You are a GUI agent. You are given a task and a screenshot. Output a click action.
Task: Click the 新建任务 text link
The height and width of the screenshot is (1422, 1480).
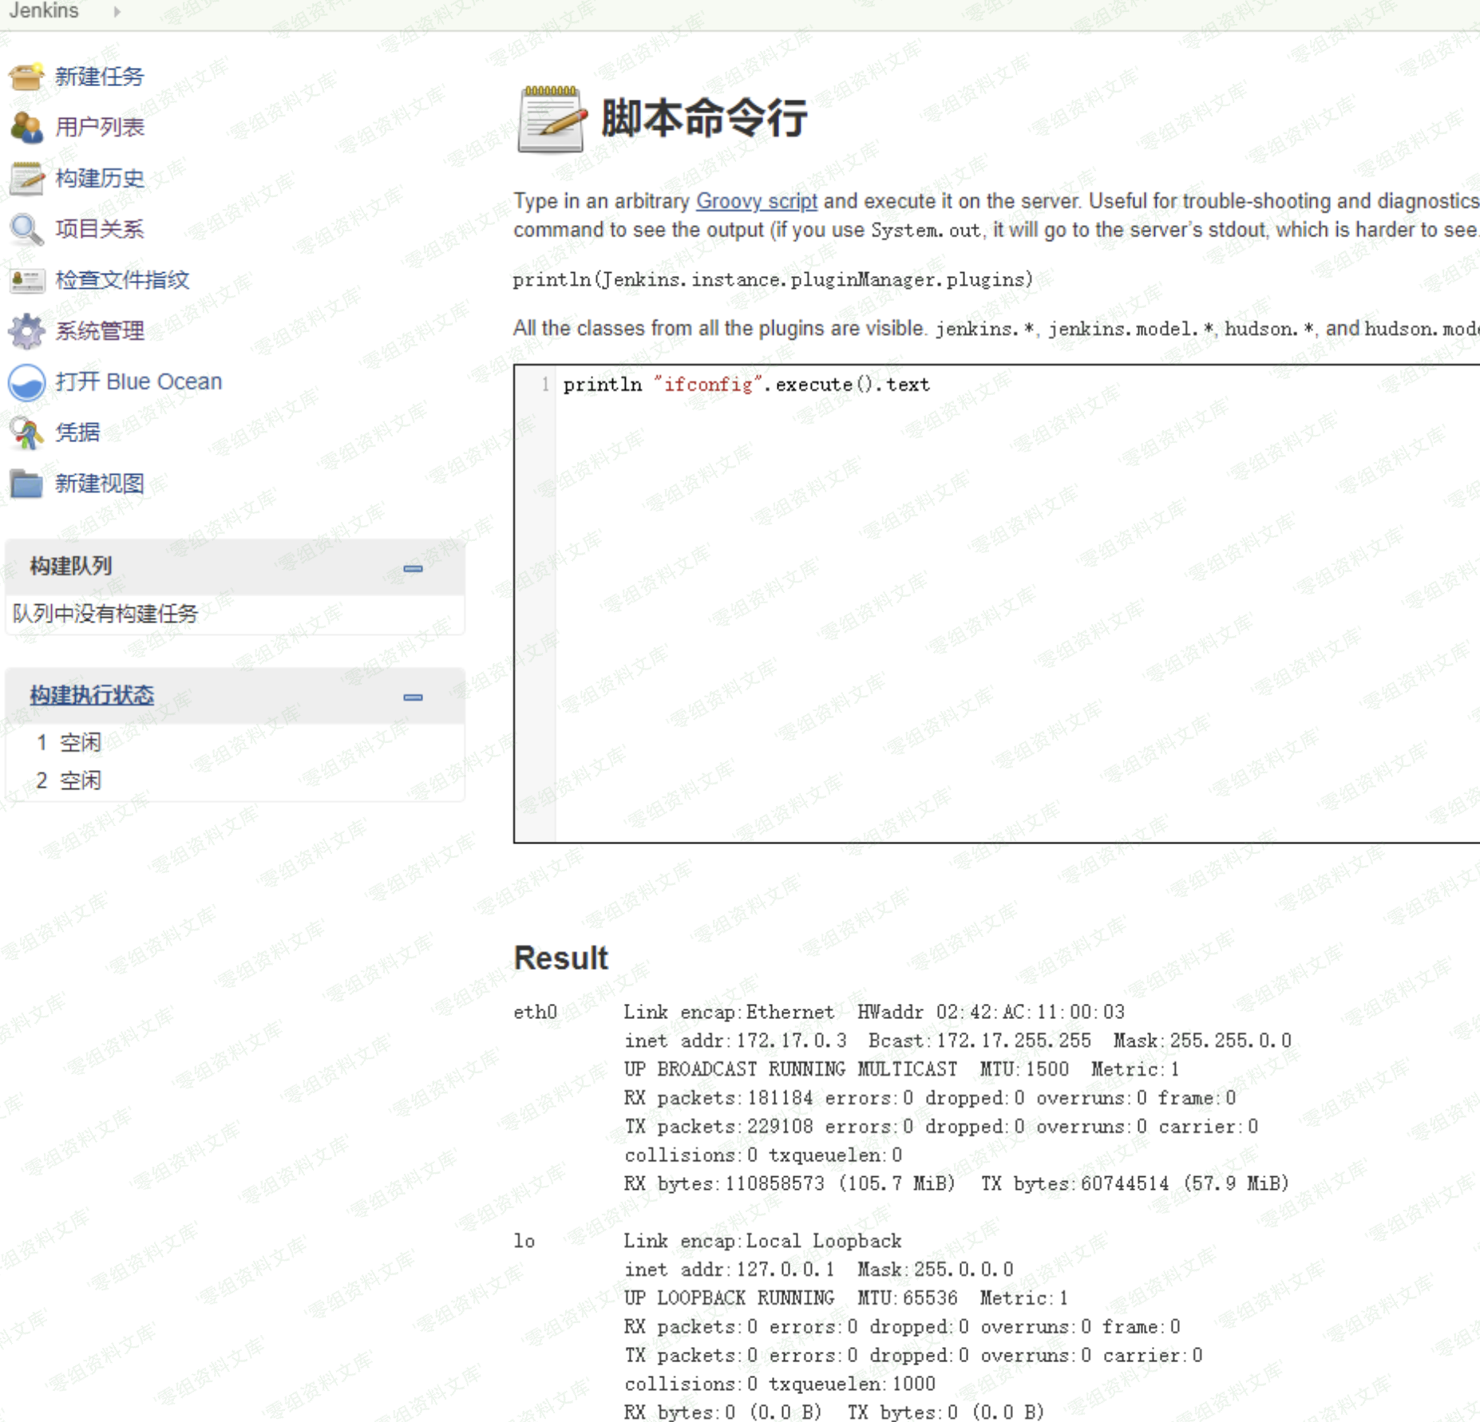pyautogui.click(x=100, y=77)
